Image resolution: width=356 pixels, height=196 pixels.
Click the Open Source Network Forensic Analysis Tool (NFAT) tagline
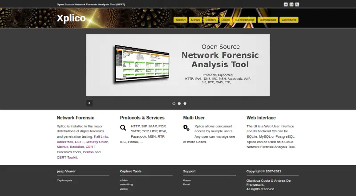click(x=91, y=4)
